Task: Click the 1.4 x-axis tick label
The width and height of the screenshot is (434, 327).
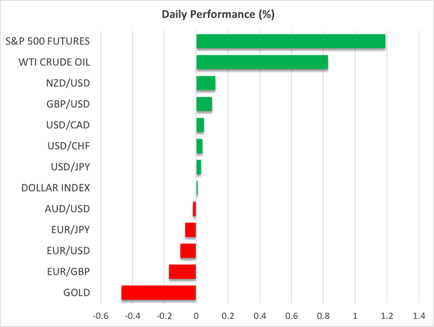Action: pyautogui.click(x=418, y=316)
